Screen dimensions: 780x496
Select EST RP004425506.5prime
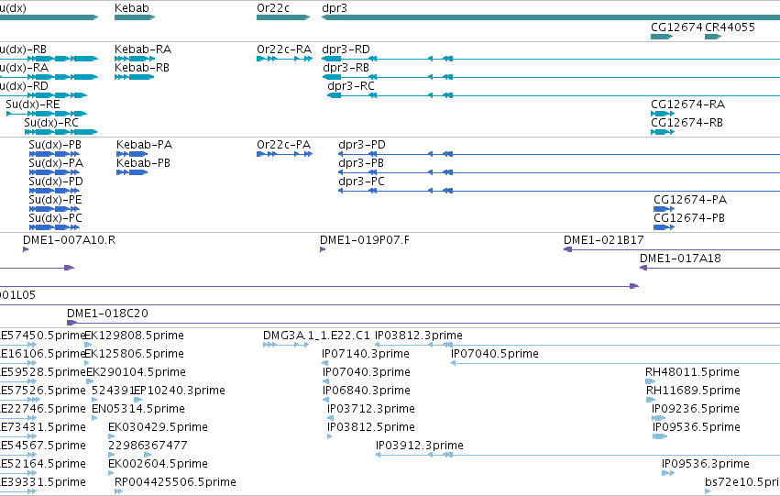[x=175, y=483]
